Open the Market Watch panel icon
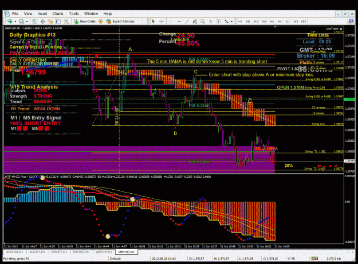This screenshot has height=264, width=358. [x=34, y=21]
